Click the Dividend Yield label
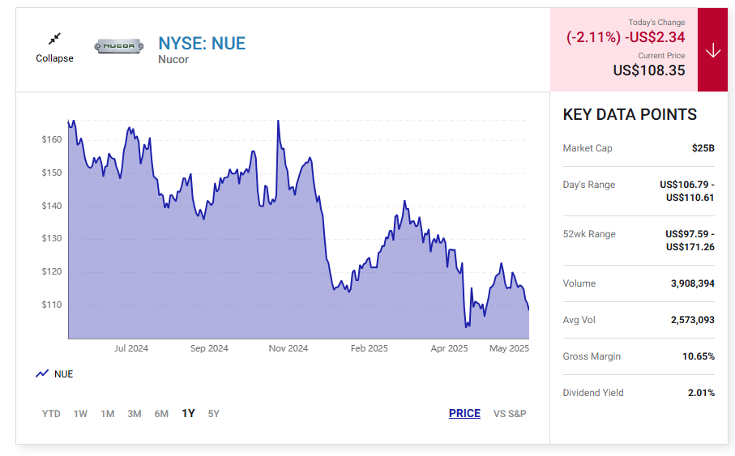Viewport: 735px width, 456px height. click(593, 393)
